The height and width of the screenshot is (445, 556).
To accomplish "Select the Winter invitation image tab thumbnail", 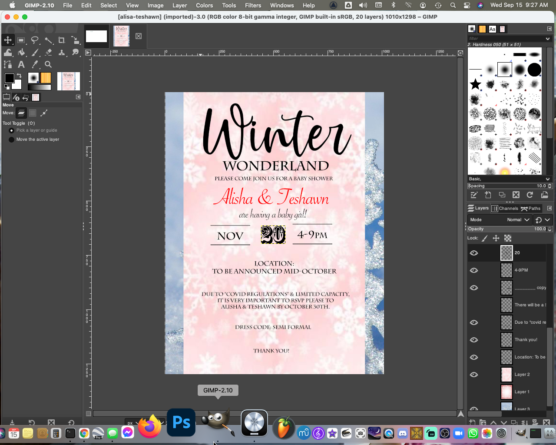I will 122,36.
